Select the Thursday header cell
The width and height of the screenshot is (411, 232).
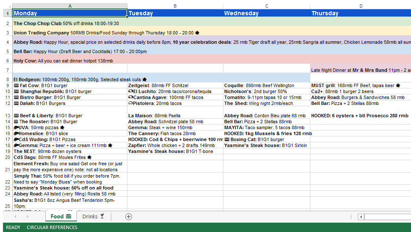point(360,13)
